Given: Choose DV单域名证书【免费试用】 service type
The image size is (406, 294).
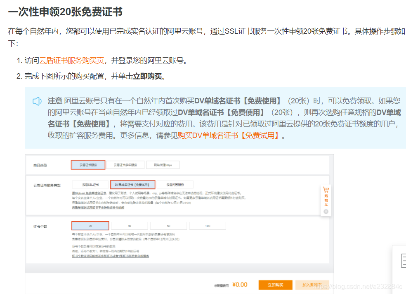Looking at the screenshot, I should [x=132, y=185].
